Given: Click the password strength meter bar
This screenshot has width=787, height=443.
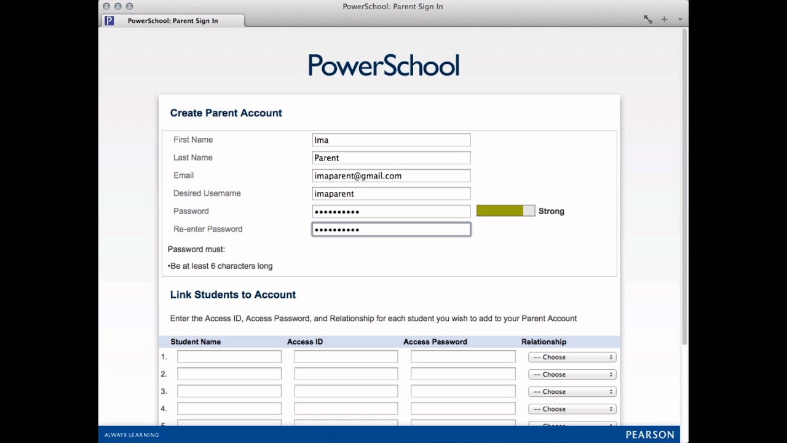Looking at the screenshot, I should click(x=505, y=211).
